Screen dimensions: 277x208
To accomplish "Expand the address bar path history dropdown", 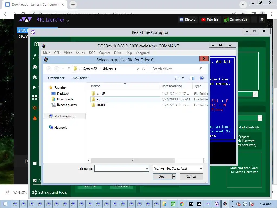I will (x=138, y=69).
